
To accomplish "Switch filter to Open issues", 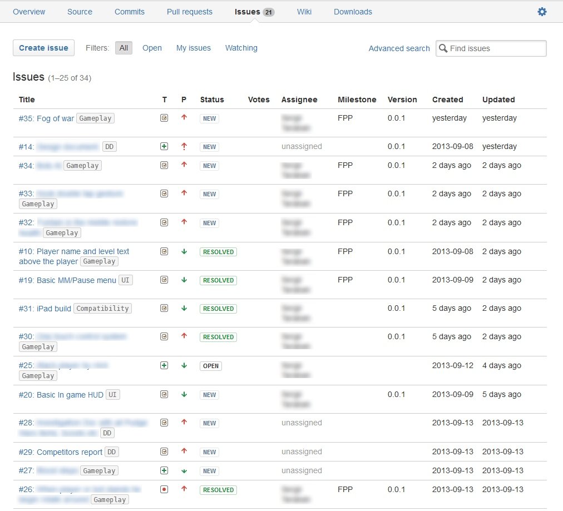I will click(x=152, y=48).
